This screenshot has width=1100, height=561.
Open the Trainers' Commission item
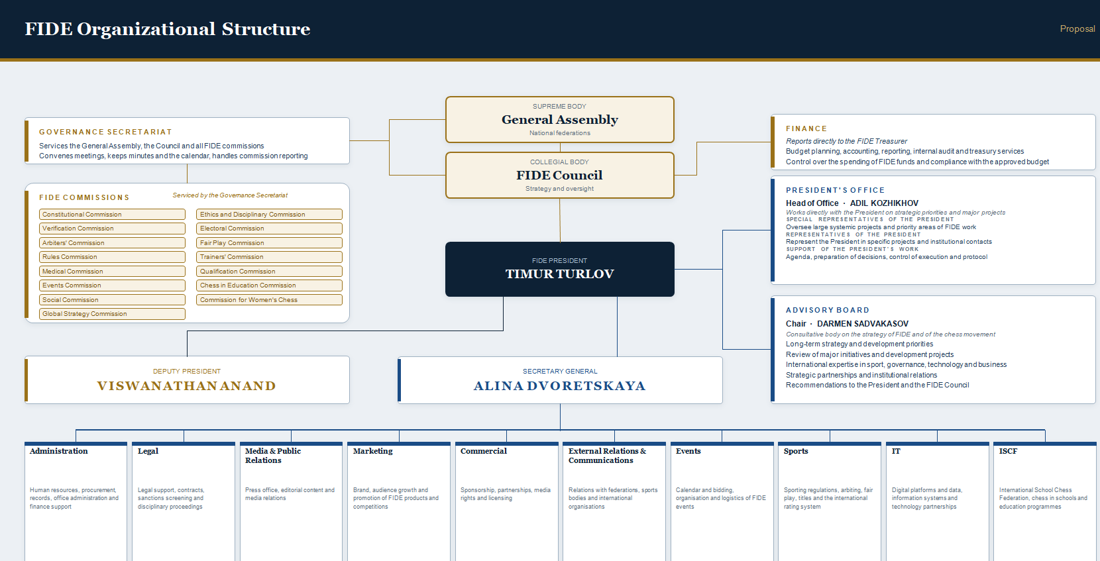click(x=269, y=257)
